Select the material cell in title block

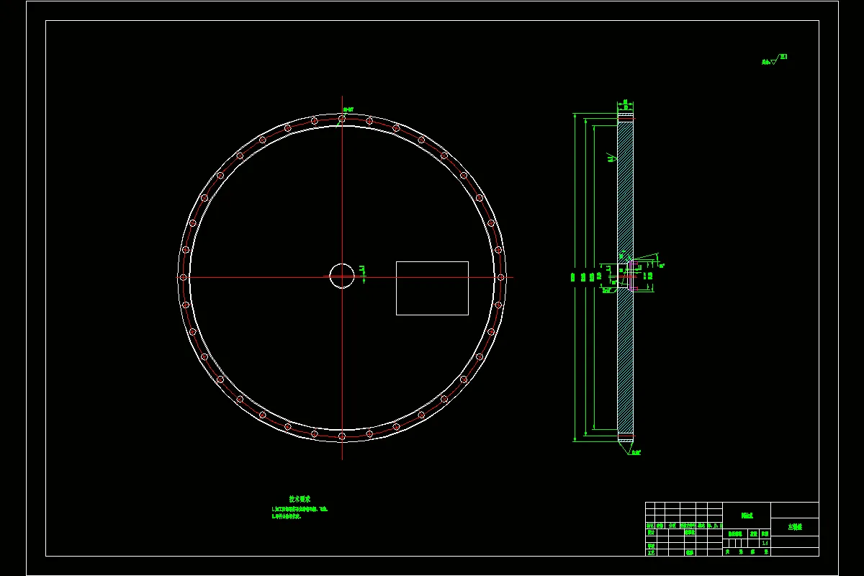click(x=747, y=516)
